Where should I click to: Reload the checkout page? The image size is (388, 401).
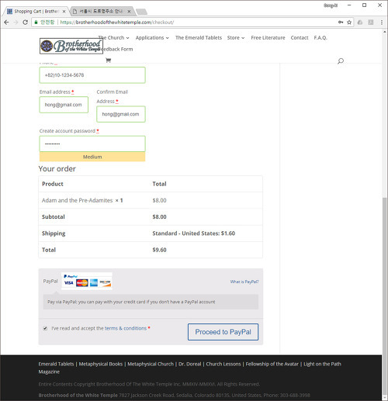[25, 22]
